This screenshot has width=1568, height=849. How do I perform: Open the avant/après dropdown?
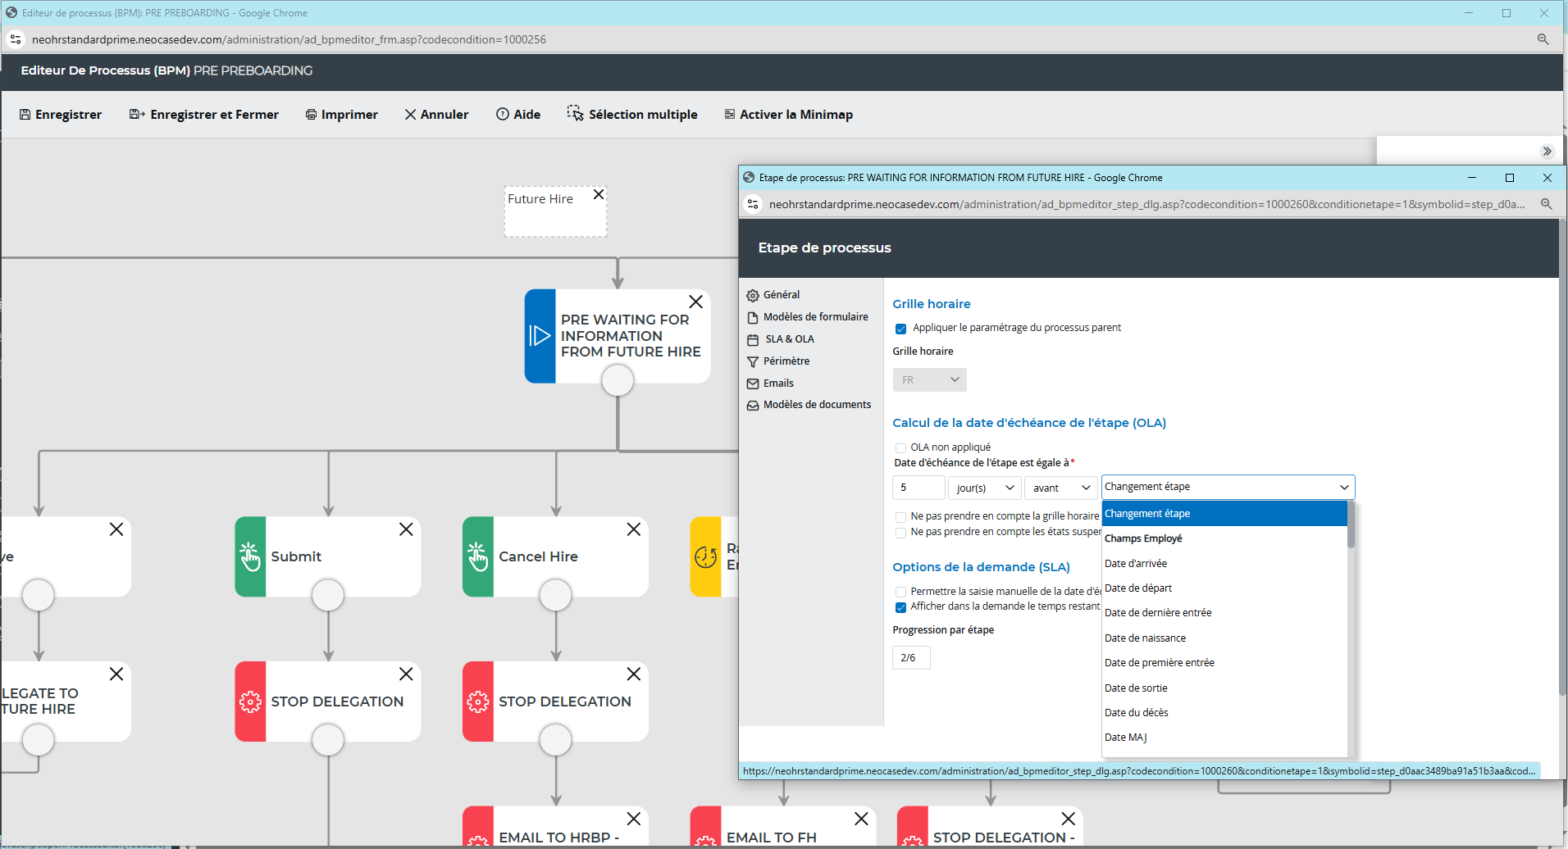[1060, 488]
